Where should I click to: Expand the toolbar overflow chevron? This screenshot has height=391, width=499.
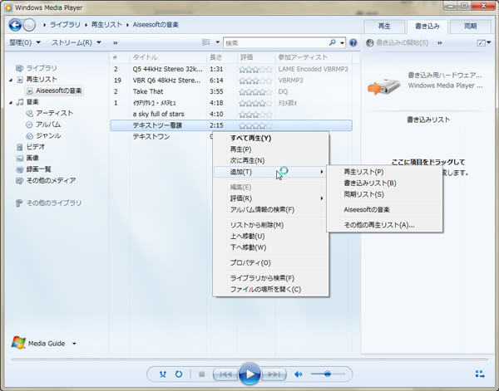116,42
